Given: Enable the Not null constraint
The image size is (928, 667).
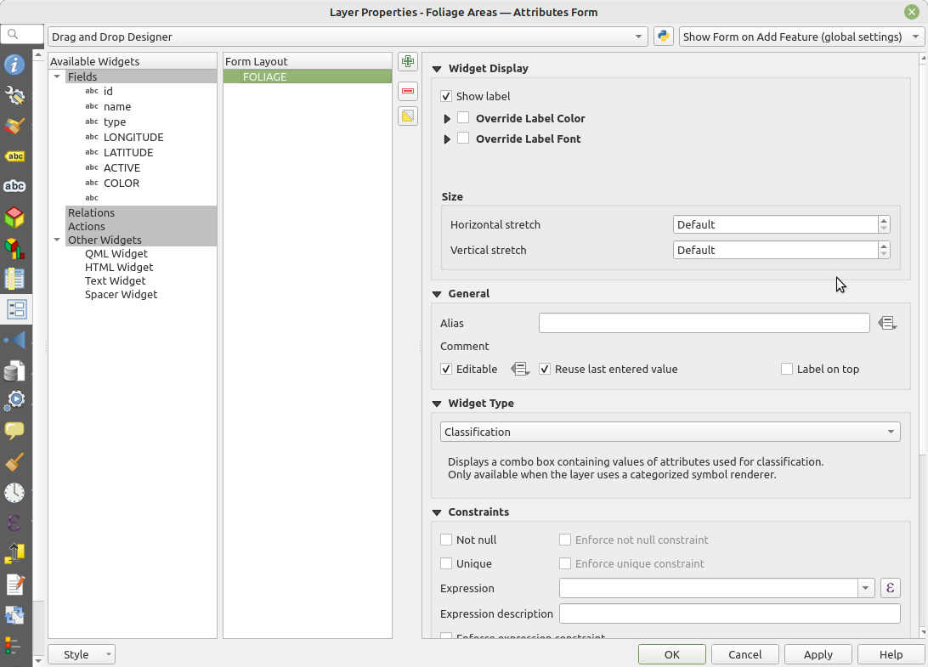Looking at the screenshot, I should click(445, 540).
